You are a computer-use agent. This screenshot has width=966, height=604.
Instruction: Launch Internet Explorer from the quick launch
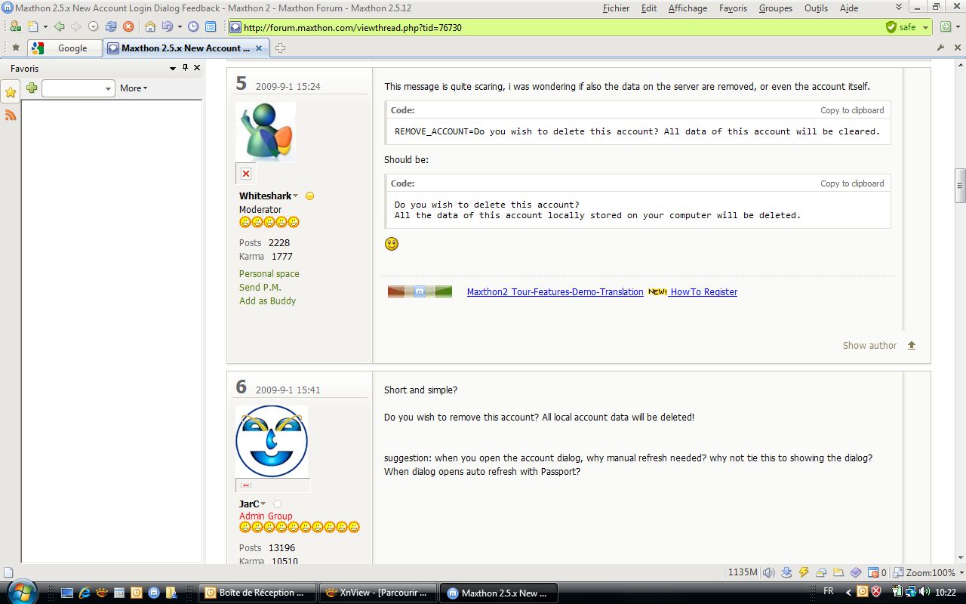pos(85,593)
